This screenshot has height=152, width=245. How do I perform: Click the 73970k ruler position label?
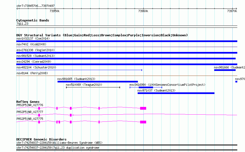pos(232,11)
